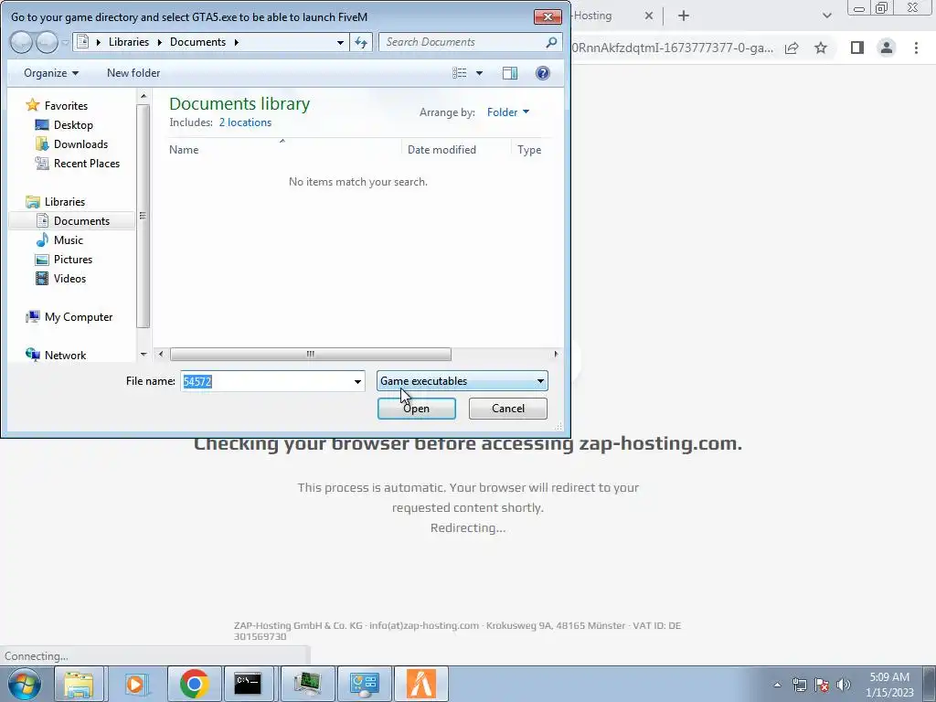
Task: Click the volume speaker tray icon
Action: click(x=844, y=685)
